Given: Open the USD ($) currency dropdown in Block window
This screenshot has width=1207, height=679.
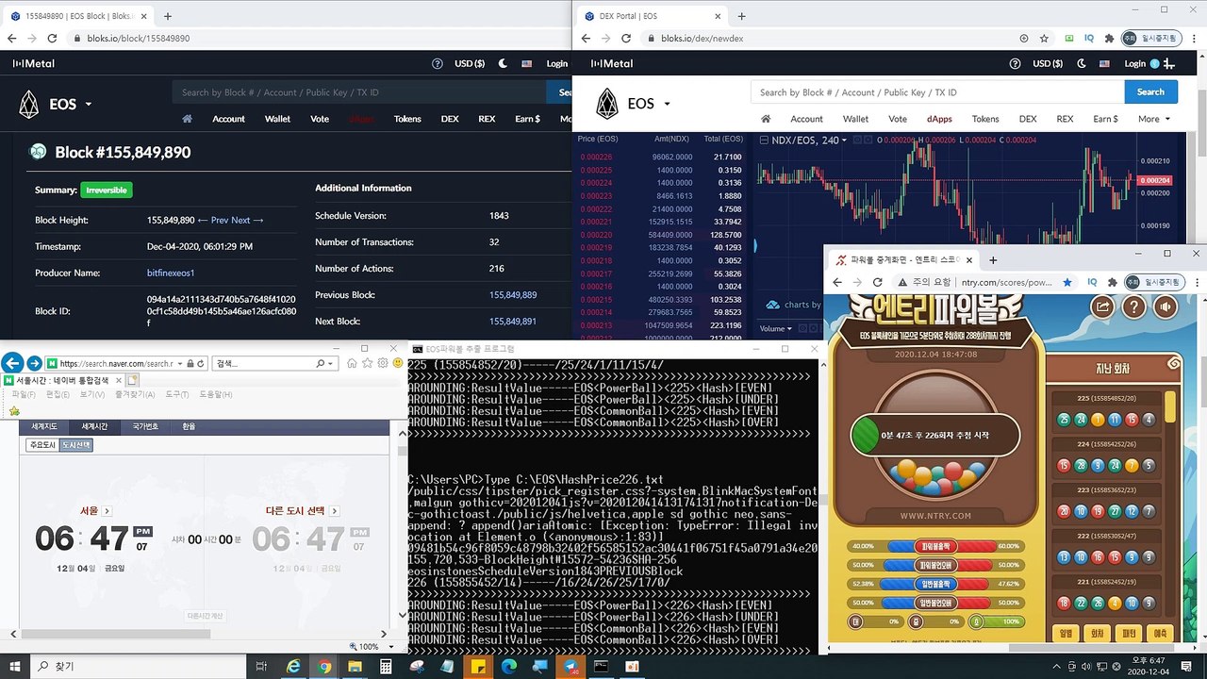Looking at the screenshot, I should pyautogui.click(x=470, y=64).
